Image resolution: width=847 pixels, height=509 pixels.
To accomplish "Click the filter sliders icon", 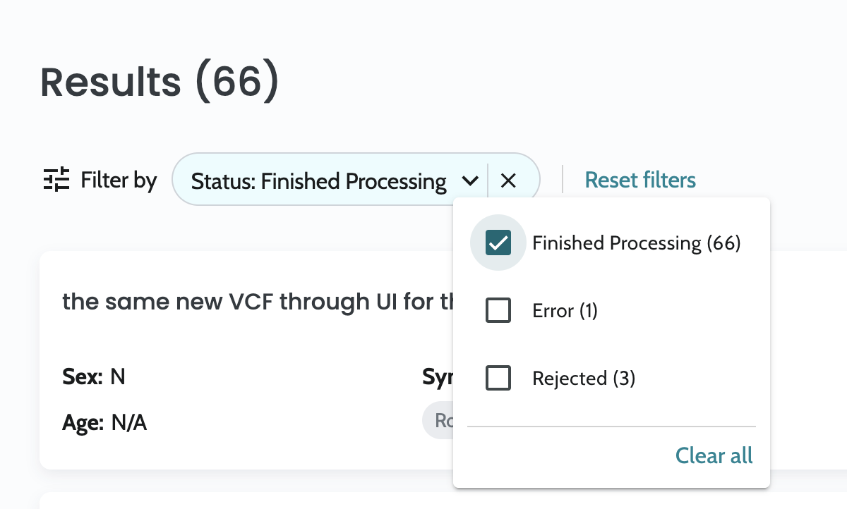I will (x=56, y=180).
